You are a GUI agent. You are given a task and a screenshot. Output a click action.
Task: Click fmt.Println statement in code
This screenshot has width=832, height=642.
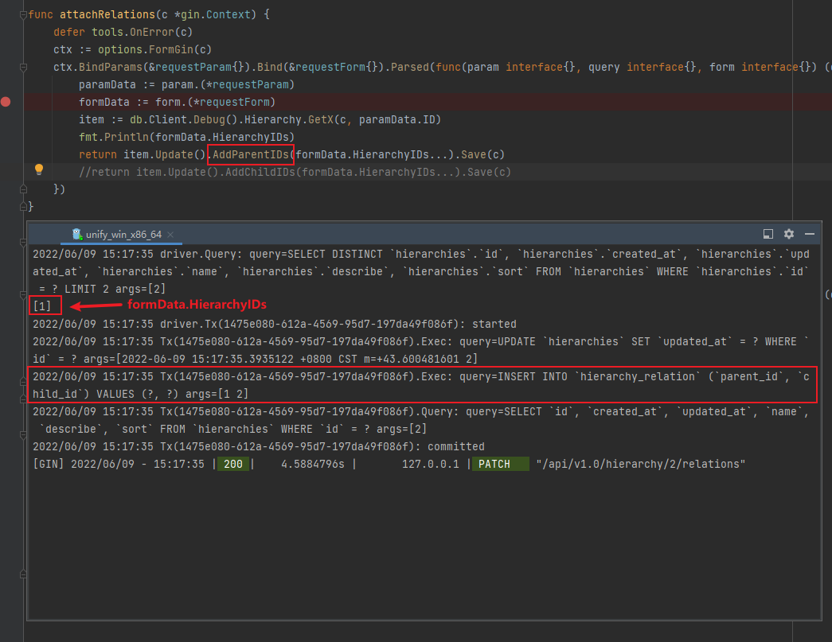point(187,138)
